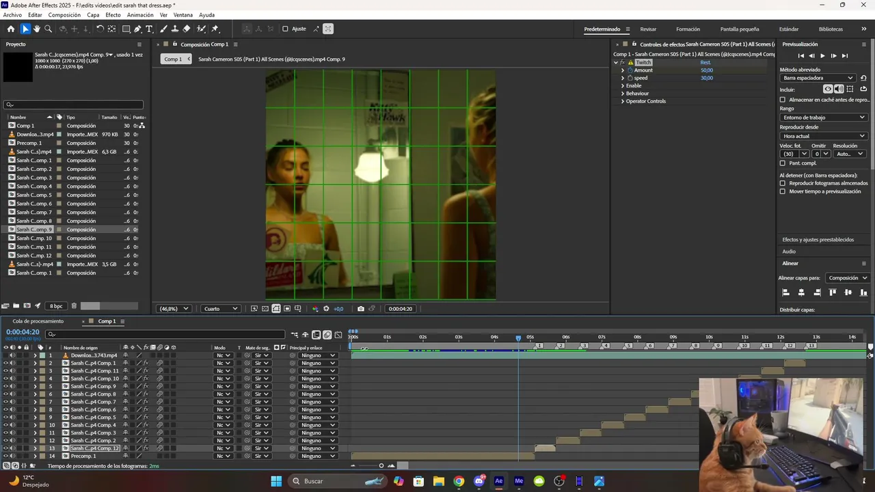The width and height of the screenshot is (875, 492).
Task: Open the 'Entorno de trabajo' range dropdown
Action: 824,118
